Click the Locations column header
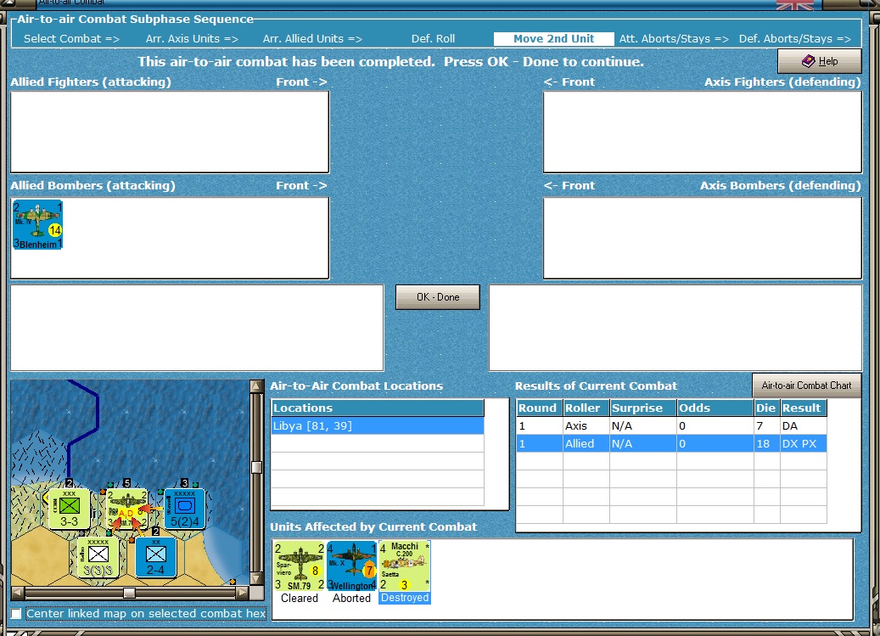 pyautogui.click(x=377, y=408)
